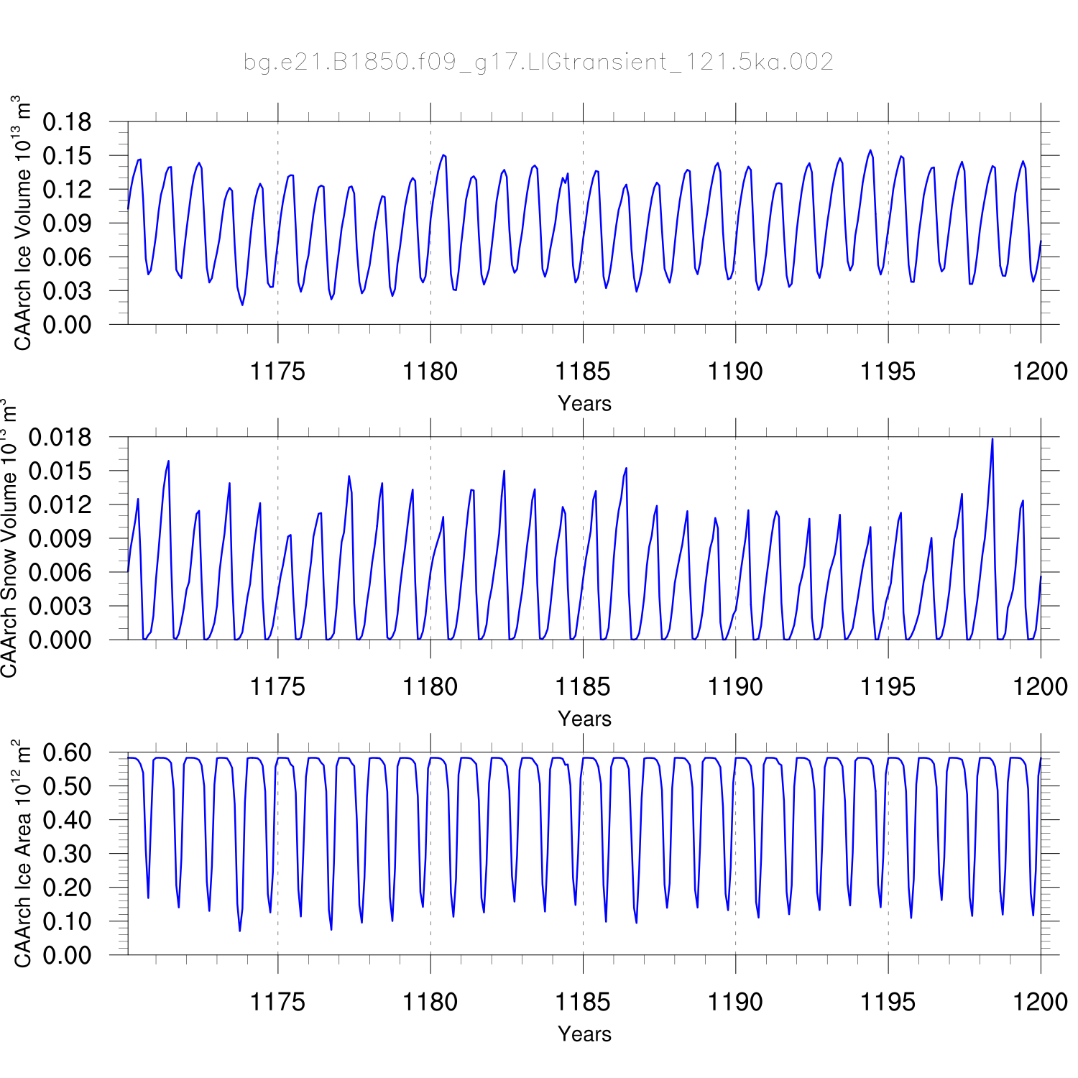This screenshot has height=1078, width=1078.
Task: Click the highest ice volume peak near year 1194
Action: (870, 151)
